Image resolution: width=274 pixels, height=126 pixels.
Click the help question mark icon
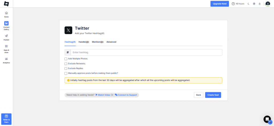pyautogui.click(x=254, y=4)
